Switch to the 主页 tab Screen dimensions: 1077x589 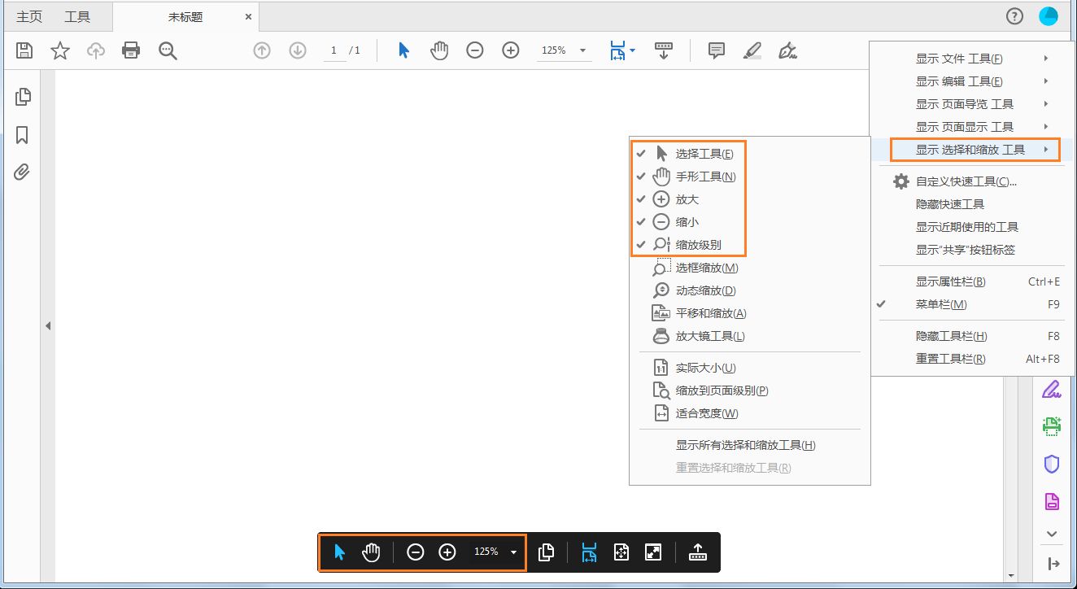click(28, 15)
